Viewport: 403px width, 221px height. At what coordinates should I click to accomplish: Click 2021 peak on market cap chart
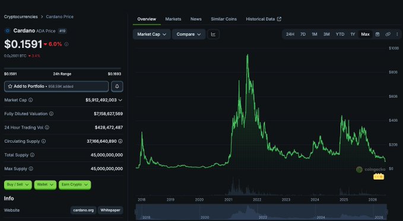click(247, 55)
